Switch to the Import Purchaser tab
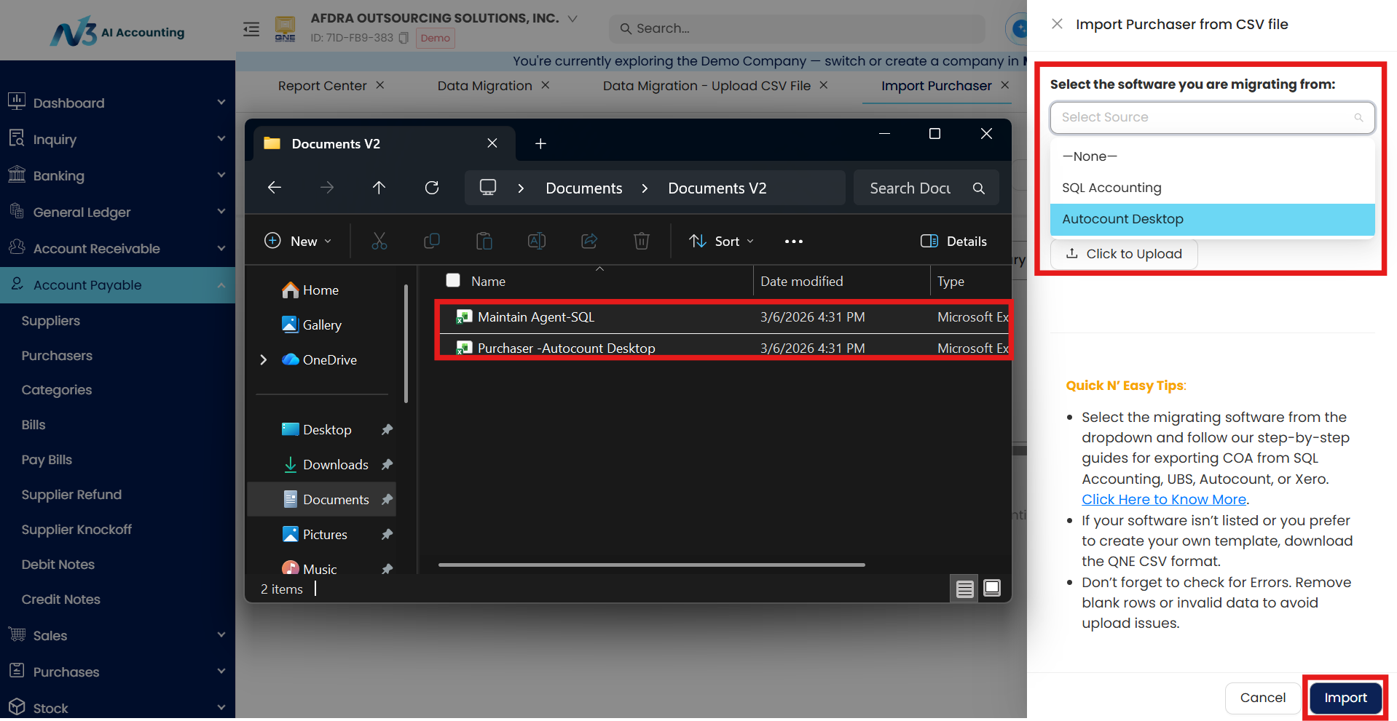 coord(936,86)
